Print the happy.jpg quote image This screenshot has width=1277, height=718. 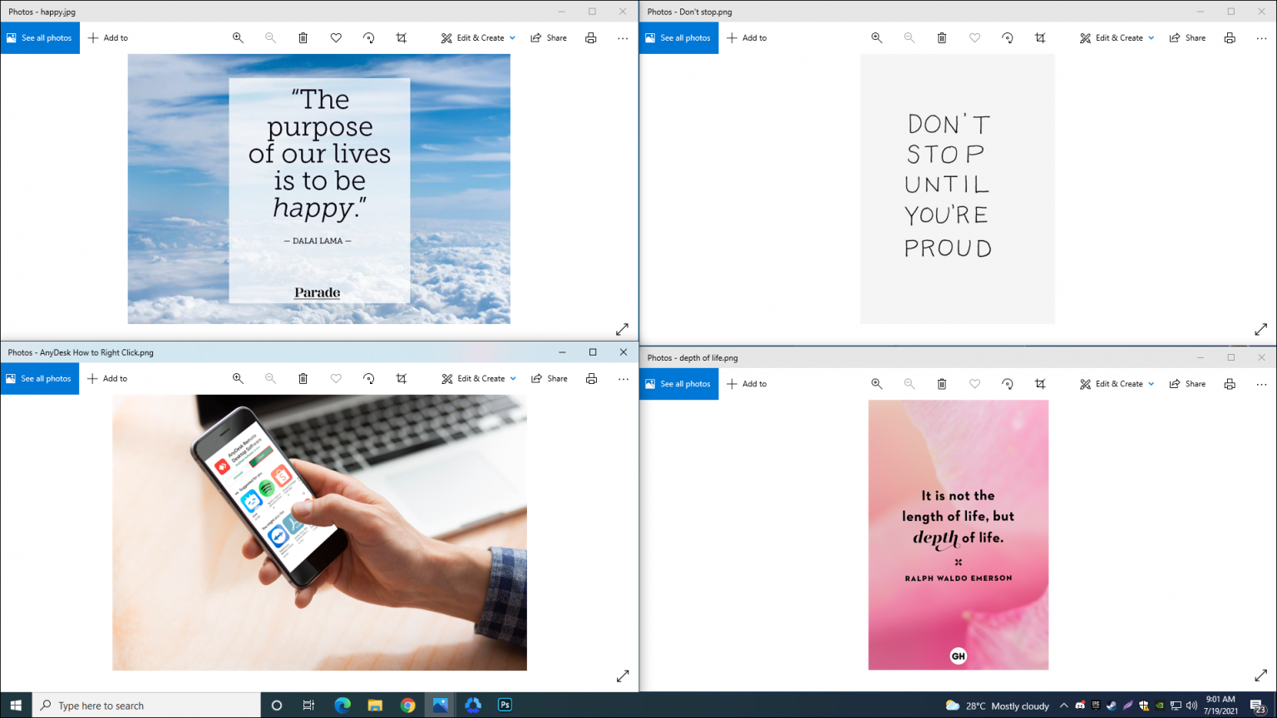tap(590, 37)
